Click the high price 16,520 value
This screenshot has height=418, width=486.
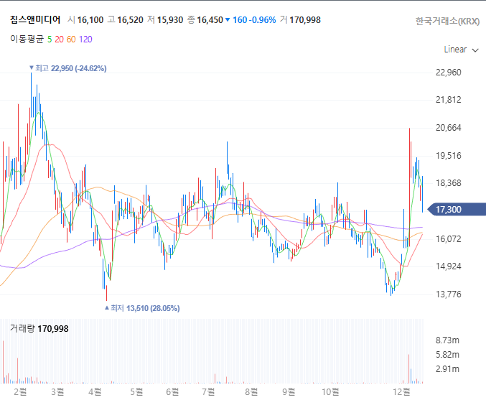click(x=130, y=20)
